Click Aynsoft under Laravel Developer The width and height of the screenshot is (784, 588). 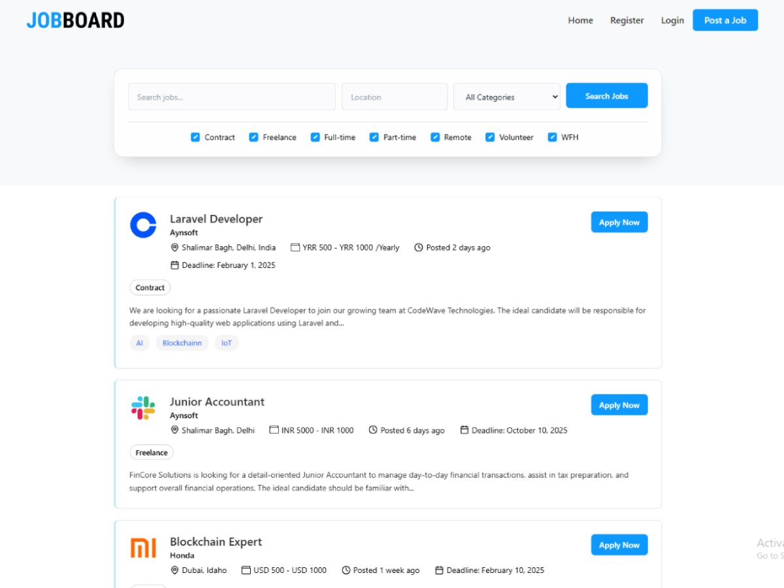click(x=184, y=233)
